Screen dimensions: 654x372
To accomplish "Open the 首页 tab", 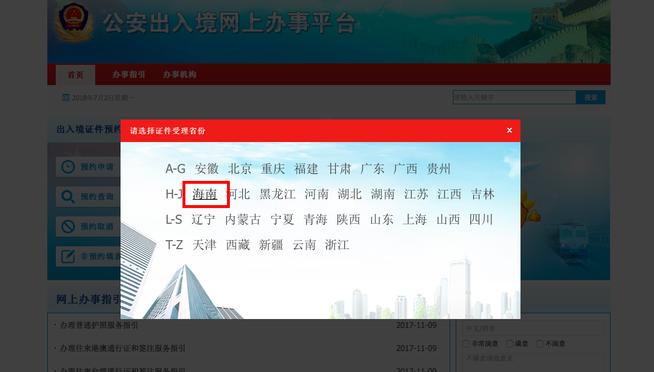I will 75,75.
